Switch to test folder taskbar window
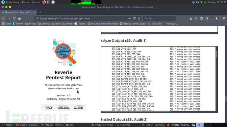This screenshot has width=227, height=127. coord(70,125)
